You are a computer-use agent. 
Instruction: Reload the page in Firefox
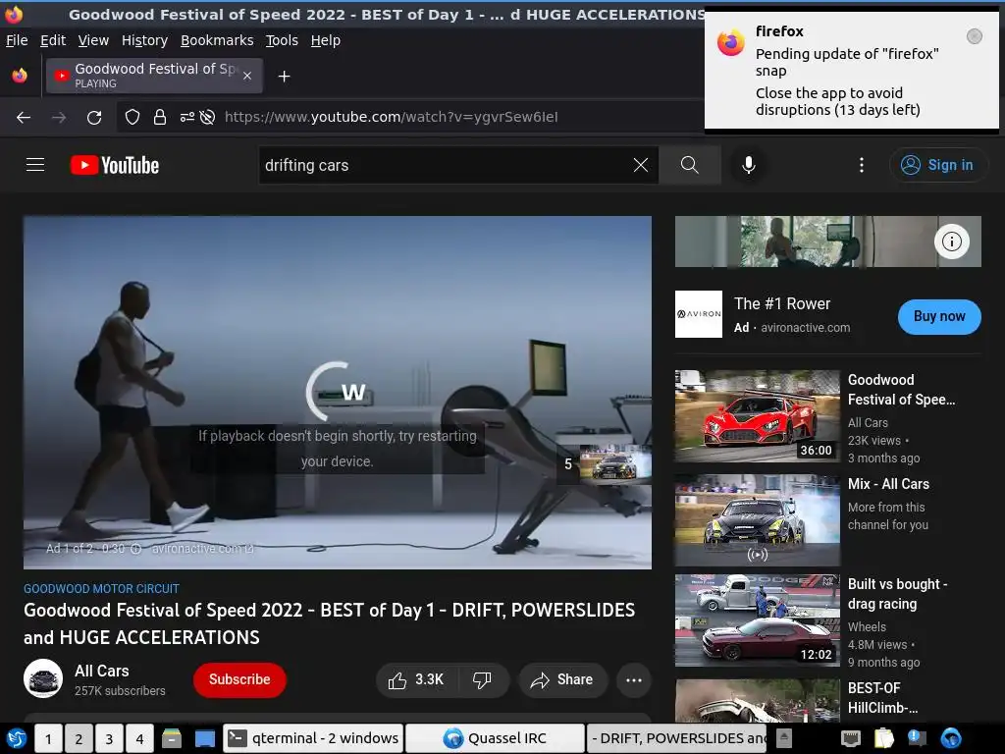[94, 118]
